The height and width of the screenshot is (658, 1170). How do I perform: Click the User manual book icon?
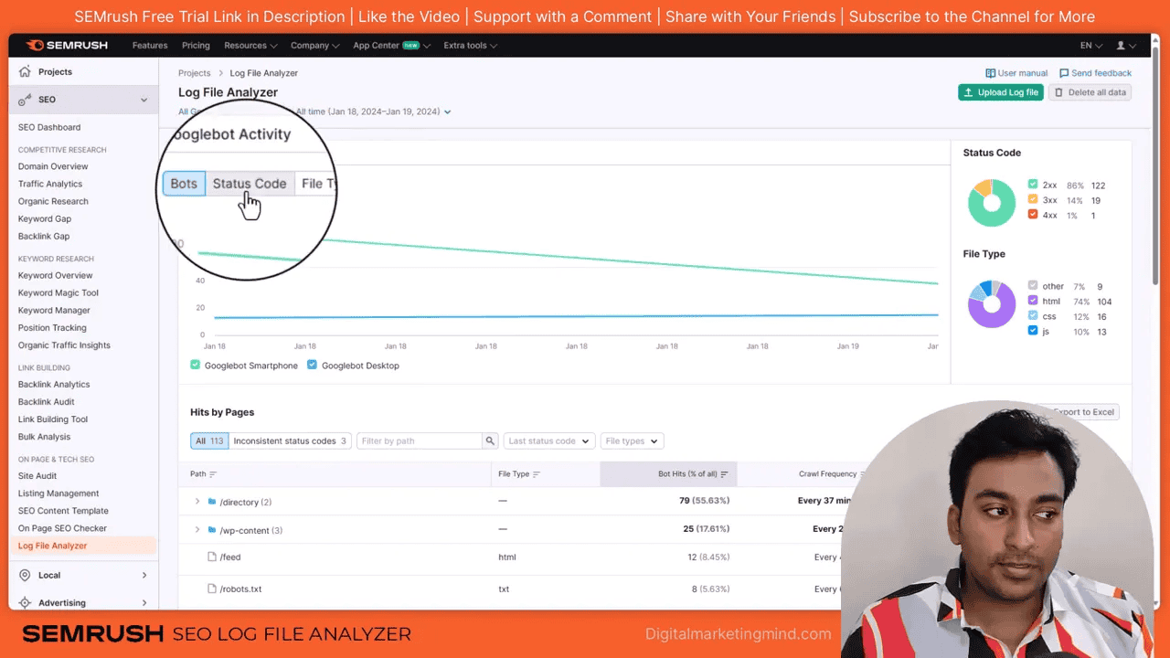click(x=991, y=73)
